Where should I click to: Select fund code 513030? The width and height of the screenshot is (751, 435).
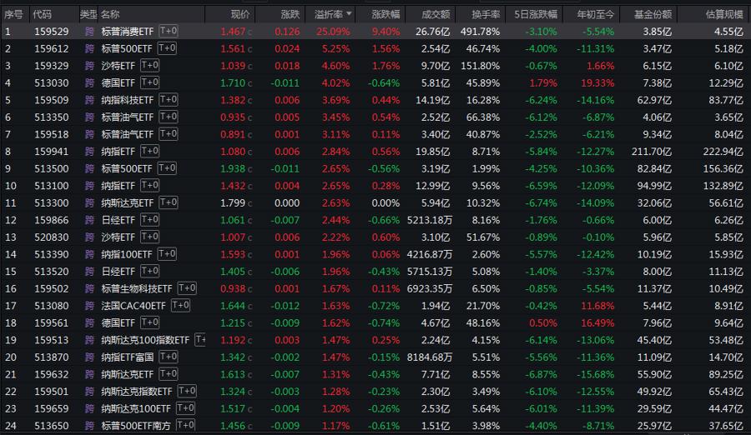pos(51,83)
